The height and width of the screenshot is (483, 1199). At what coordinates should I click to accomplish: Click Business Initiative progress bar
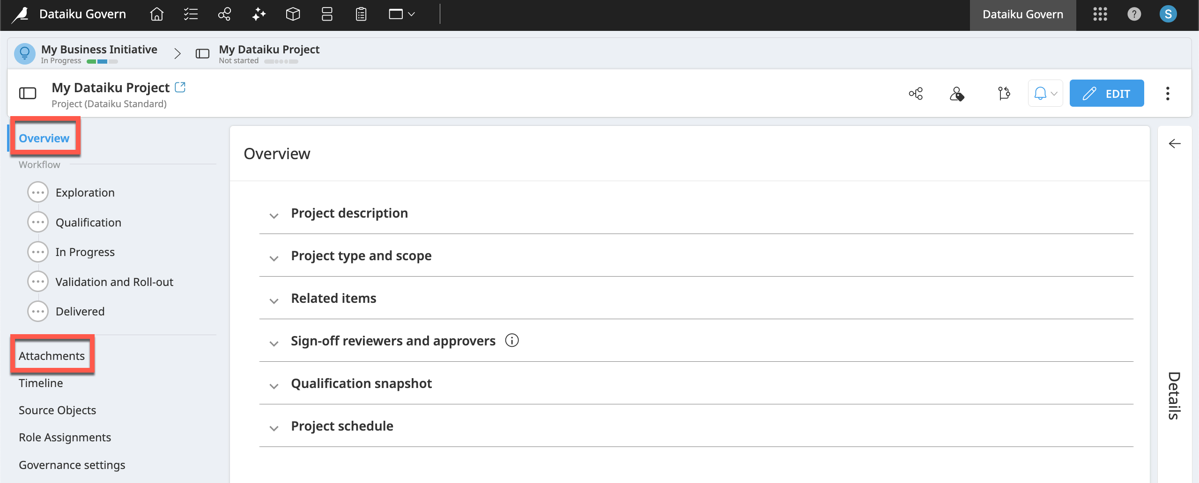pyautogui.click(x=102, y=61)
